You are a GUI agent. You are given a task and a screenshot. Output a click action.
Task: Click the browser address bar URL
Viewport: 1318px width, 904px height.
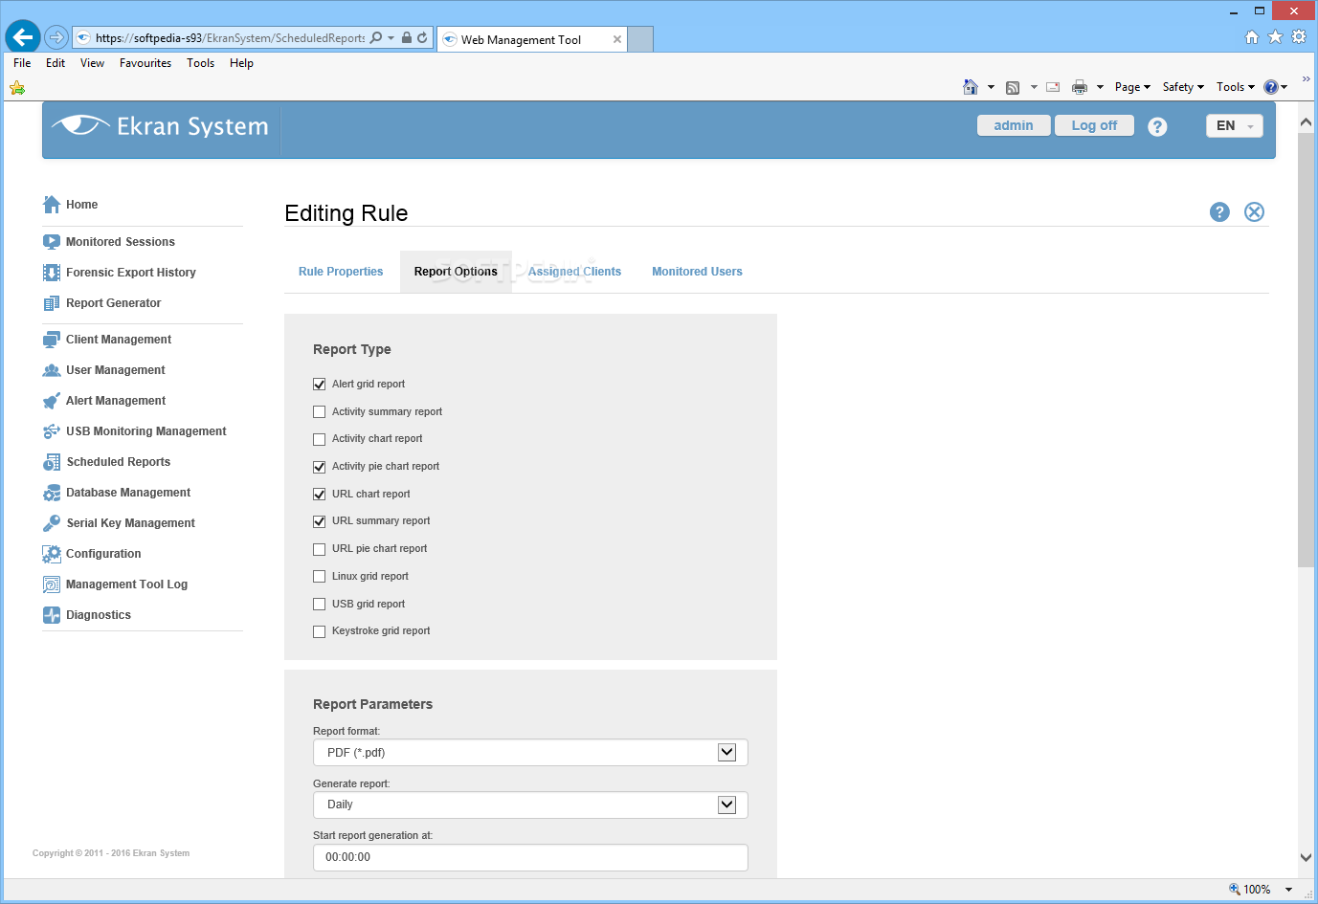click(230, 38)
